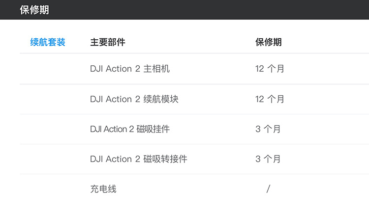Click the 充电线 component entry
Screen dimensions: 369x215
103,189
